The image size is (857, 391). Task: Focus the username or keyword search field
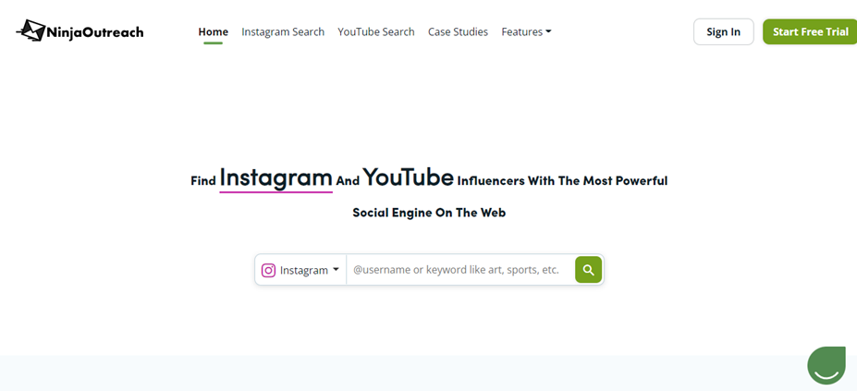459,270
